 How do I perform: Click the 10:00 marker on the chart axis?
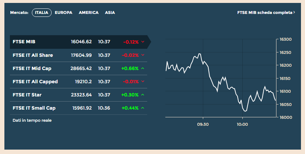pos(242,124)
